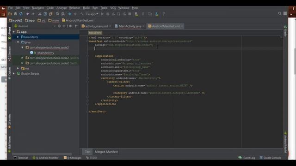Click the Search Everywhere magnifier icon
The height and width of the screenshot is (166, 296).
pyautogui.click(x=279, y=13)
